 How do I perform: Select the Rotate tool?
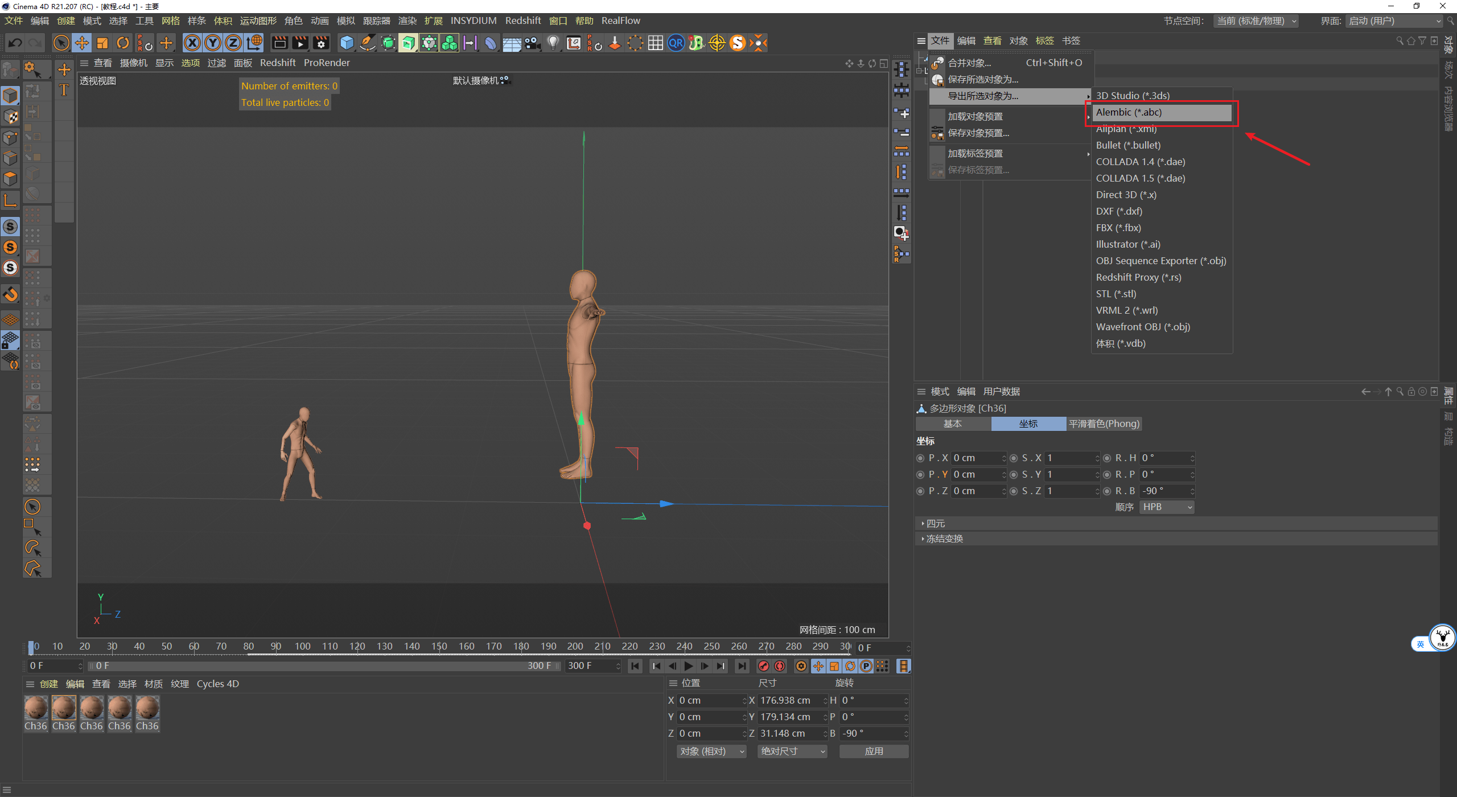pos(123,43)
